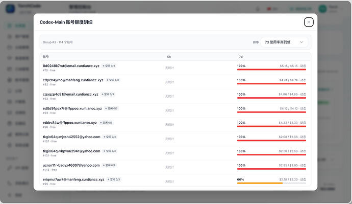Click 空闲 0/3 badge for uznor11r-bagyx46007 account
Screen dimensions: 352x204
109,165
